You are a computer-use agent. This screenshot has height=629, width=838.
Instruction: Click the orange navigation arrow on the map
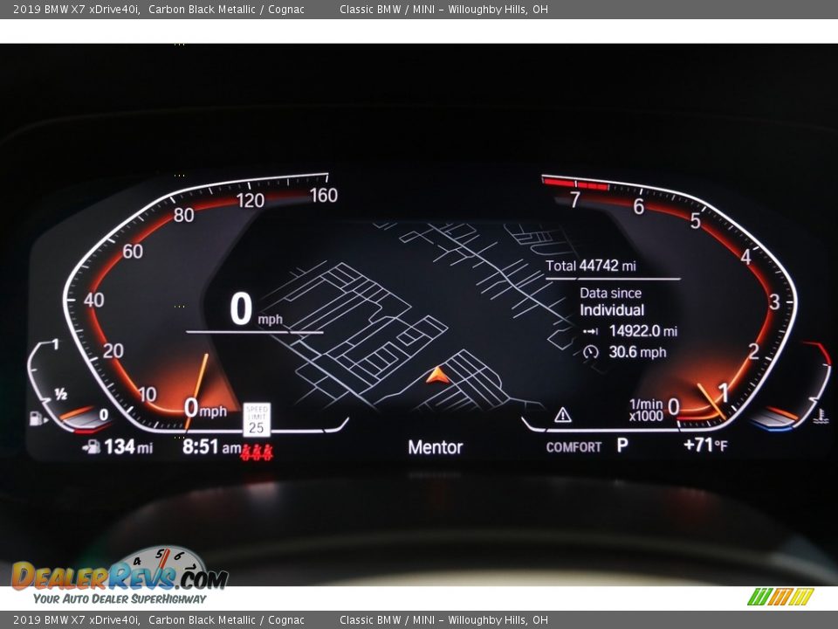[437, 375]
